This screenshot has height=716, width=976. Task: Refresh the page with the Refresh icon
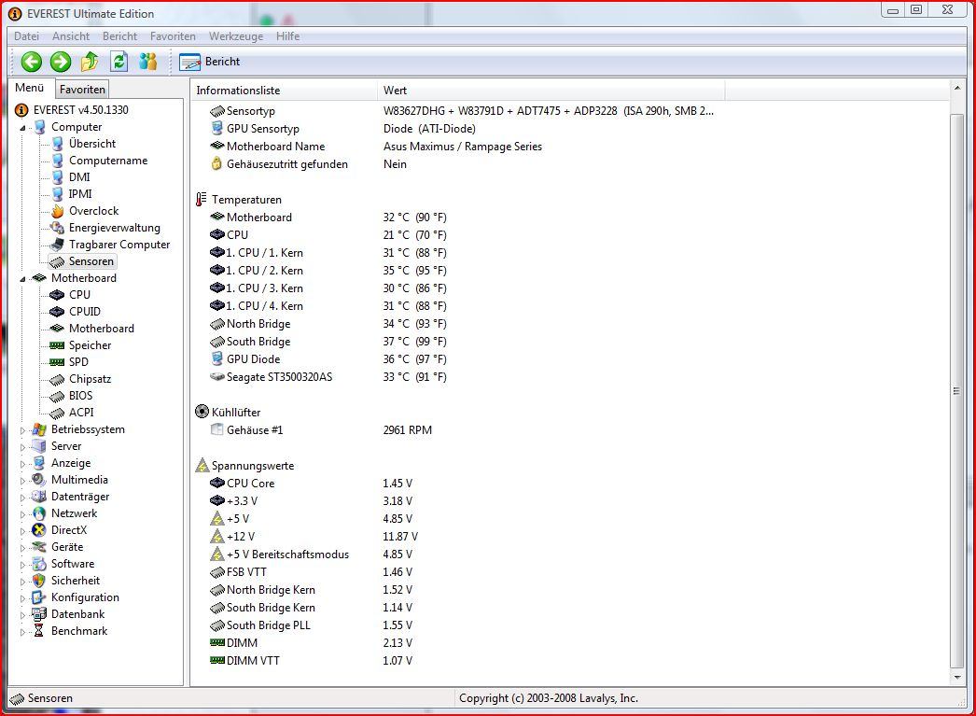pos(119,62)
